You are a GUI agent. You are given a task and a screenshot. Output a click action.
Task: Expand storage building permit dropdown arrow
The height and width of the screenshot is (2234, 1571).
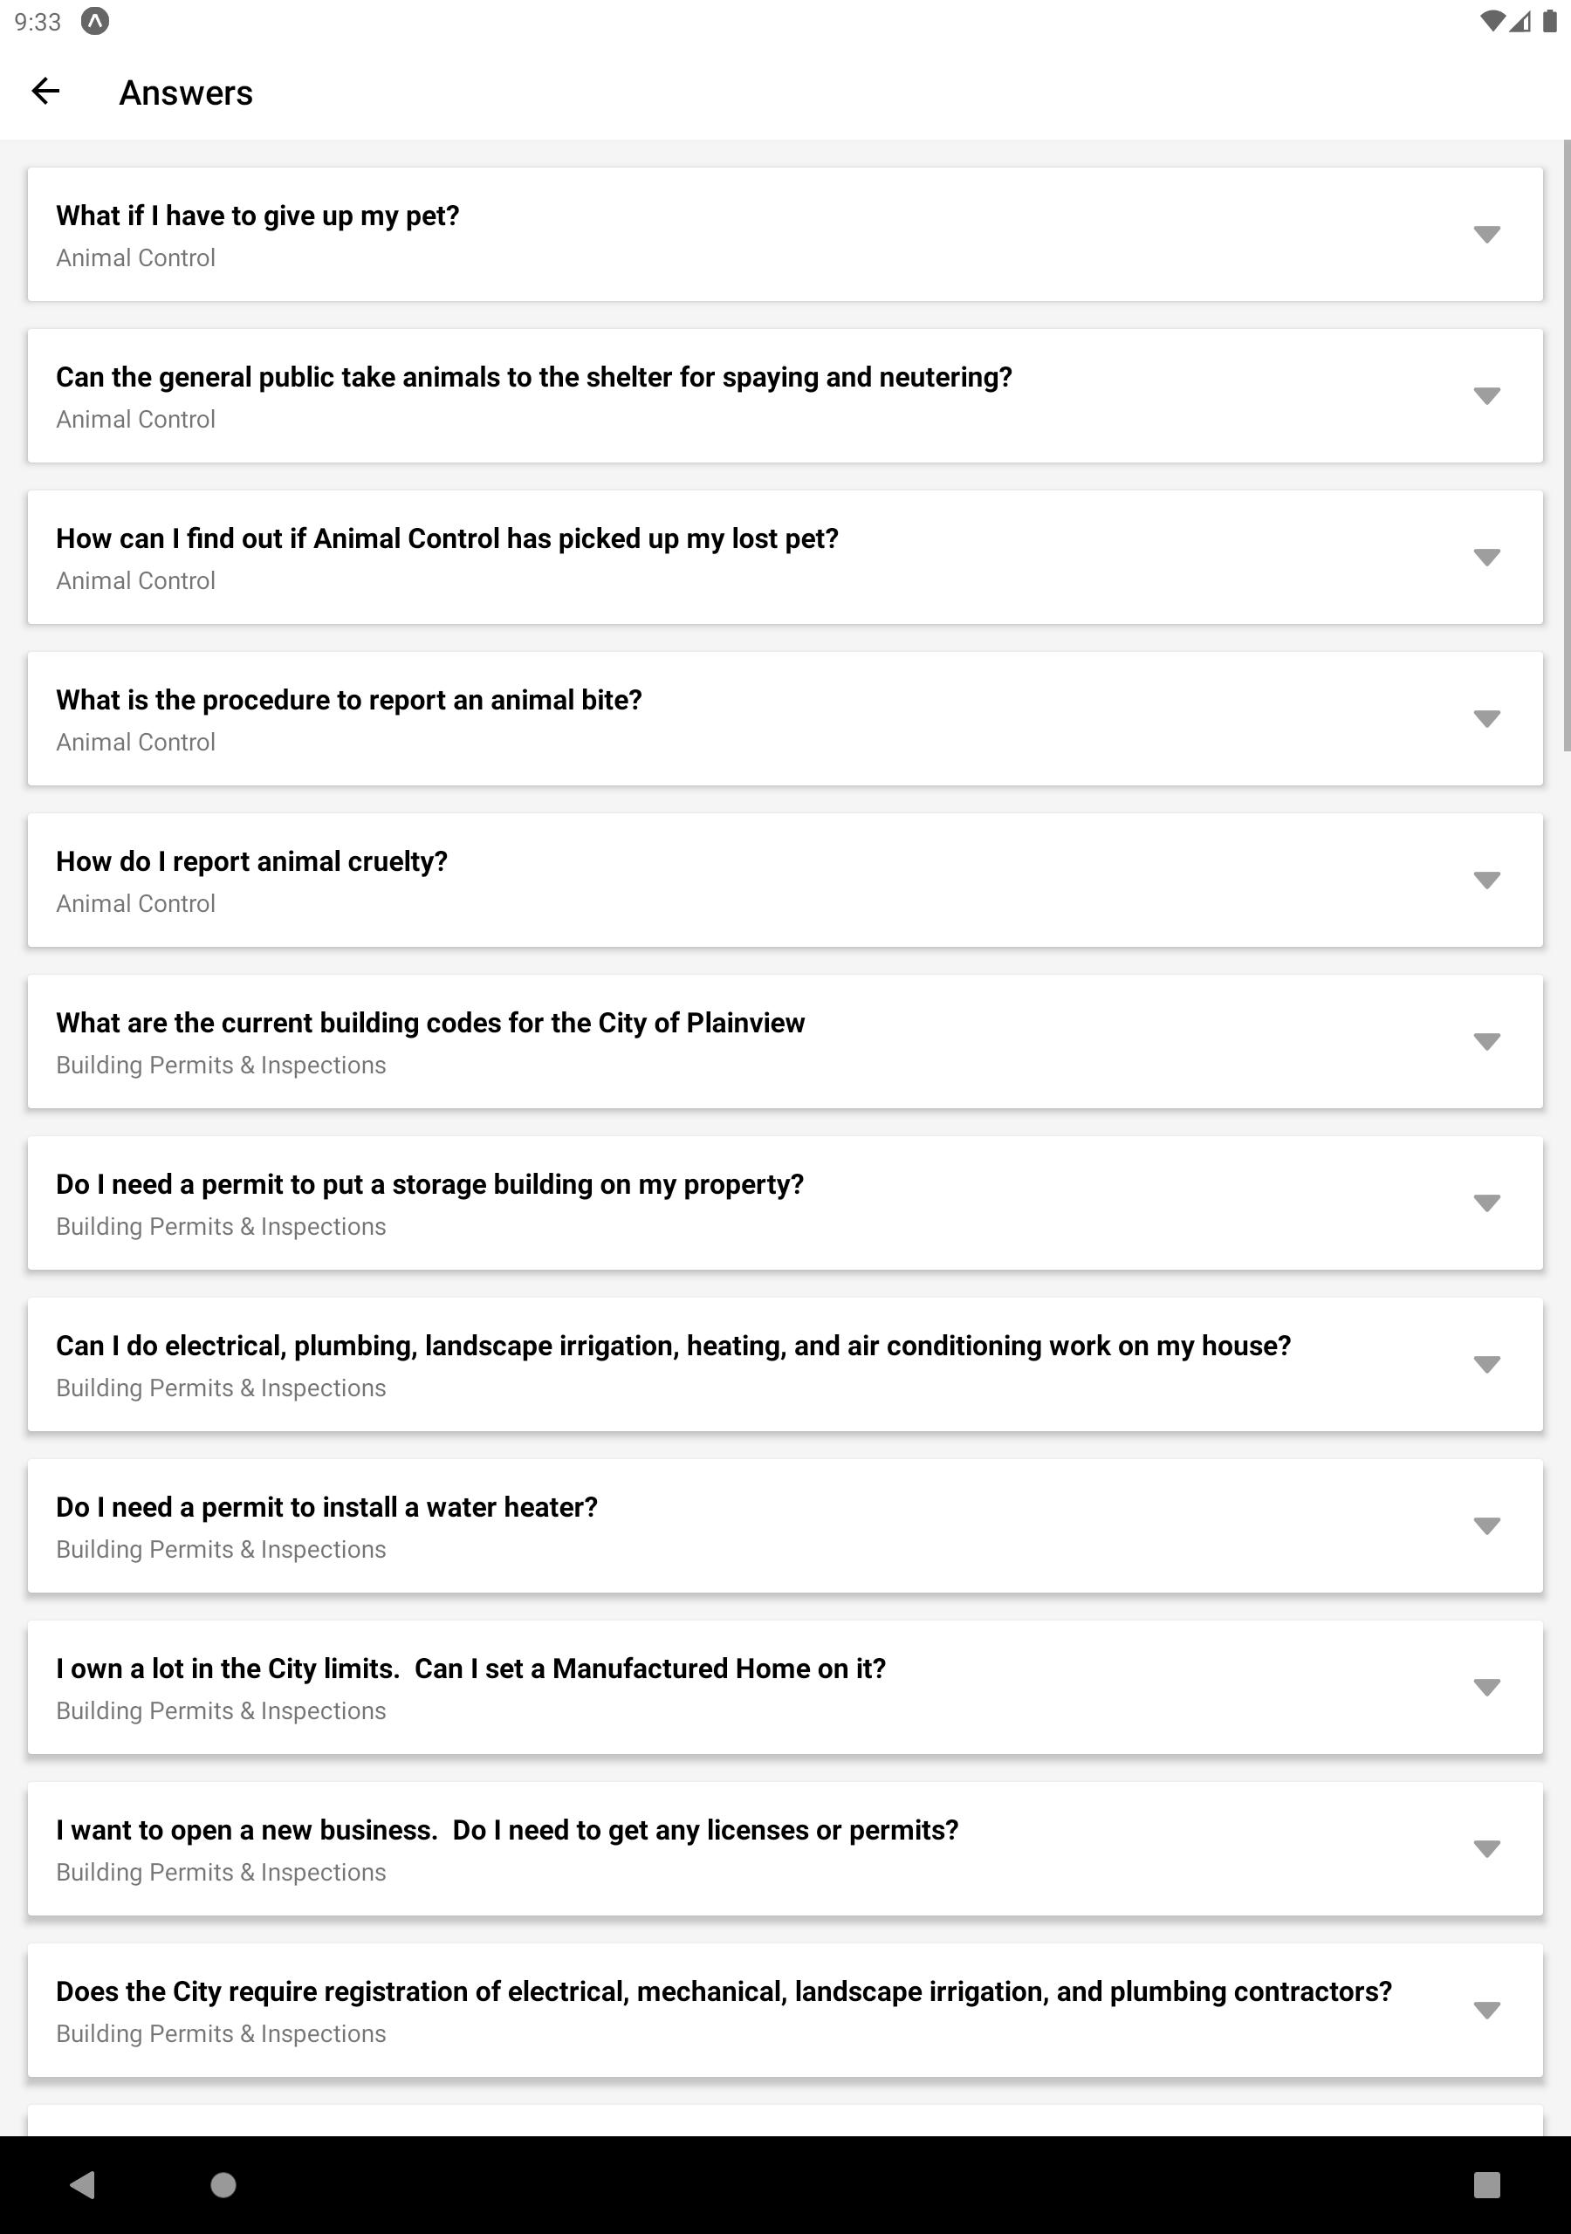pos(1486,1203)
